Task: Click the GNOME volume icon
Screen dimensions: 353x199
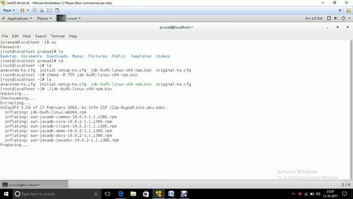Action: (x=336, y=18)
